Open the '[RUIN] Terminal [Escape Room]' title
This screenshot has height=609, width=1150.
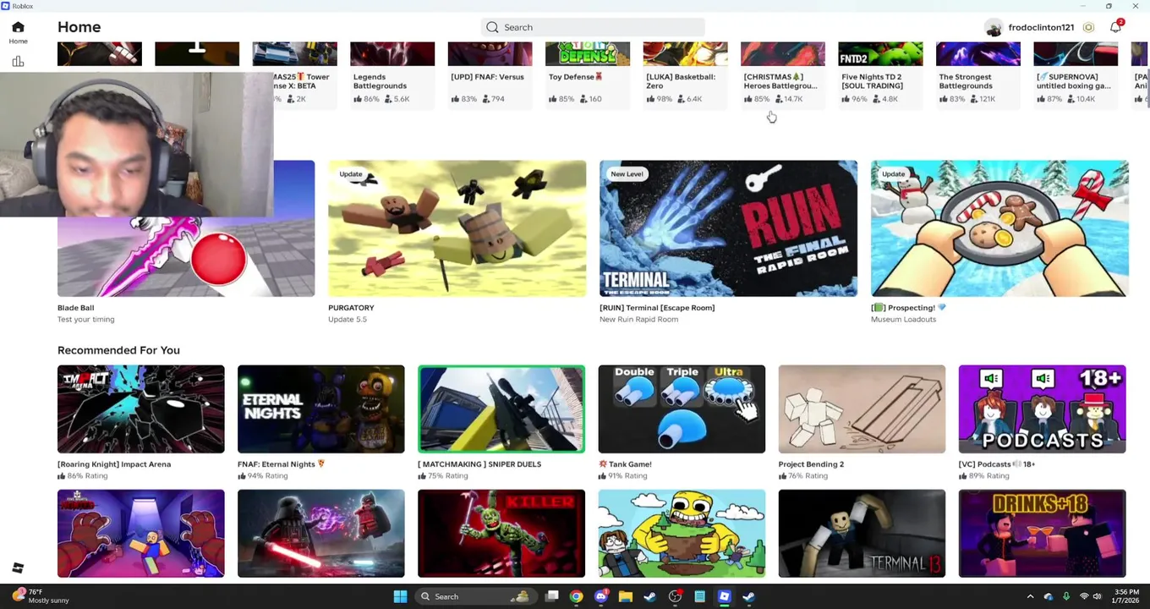657,308
